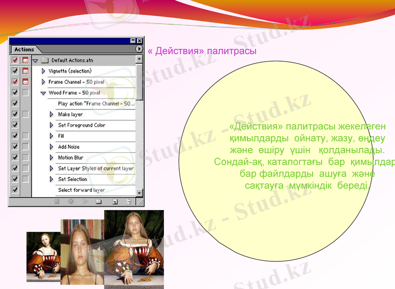The width and height of the screenshot is (395, 289).
Task: Select the Actions tab
Action: point(24,49)
